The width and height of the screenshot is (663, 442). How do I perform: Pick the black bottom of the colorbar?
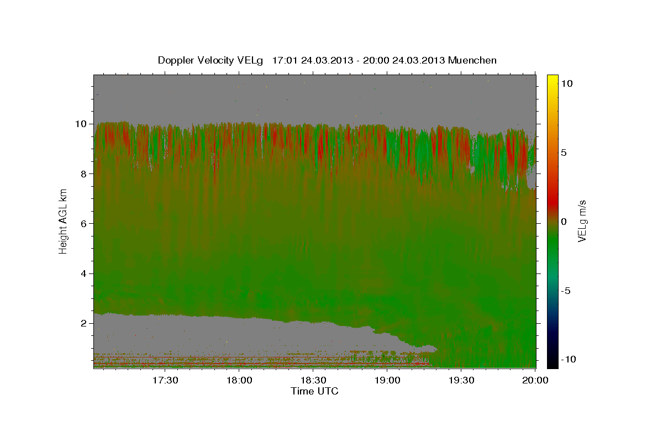(x=552, y=362)
